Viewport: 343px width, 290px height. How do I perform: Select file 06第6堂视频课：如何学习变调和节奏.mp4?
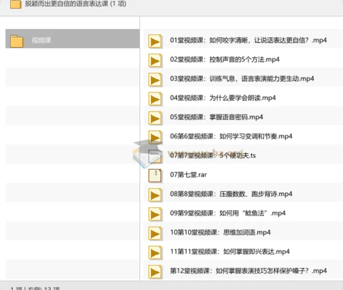[231, 137]
